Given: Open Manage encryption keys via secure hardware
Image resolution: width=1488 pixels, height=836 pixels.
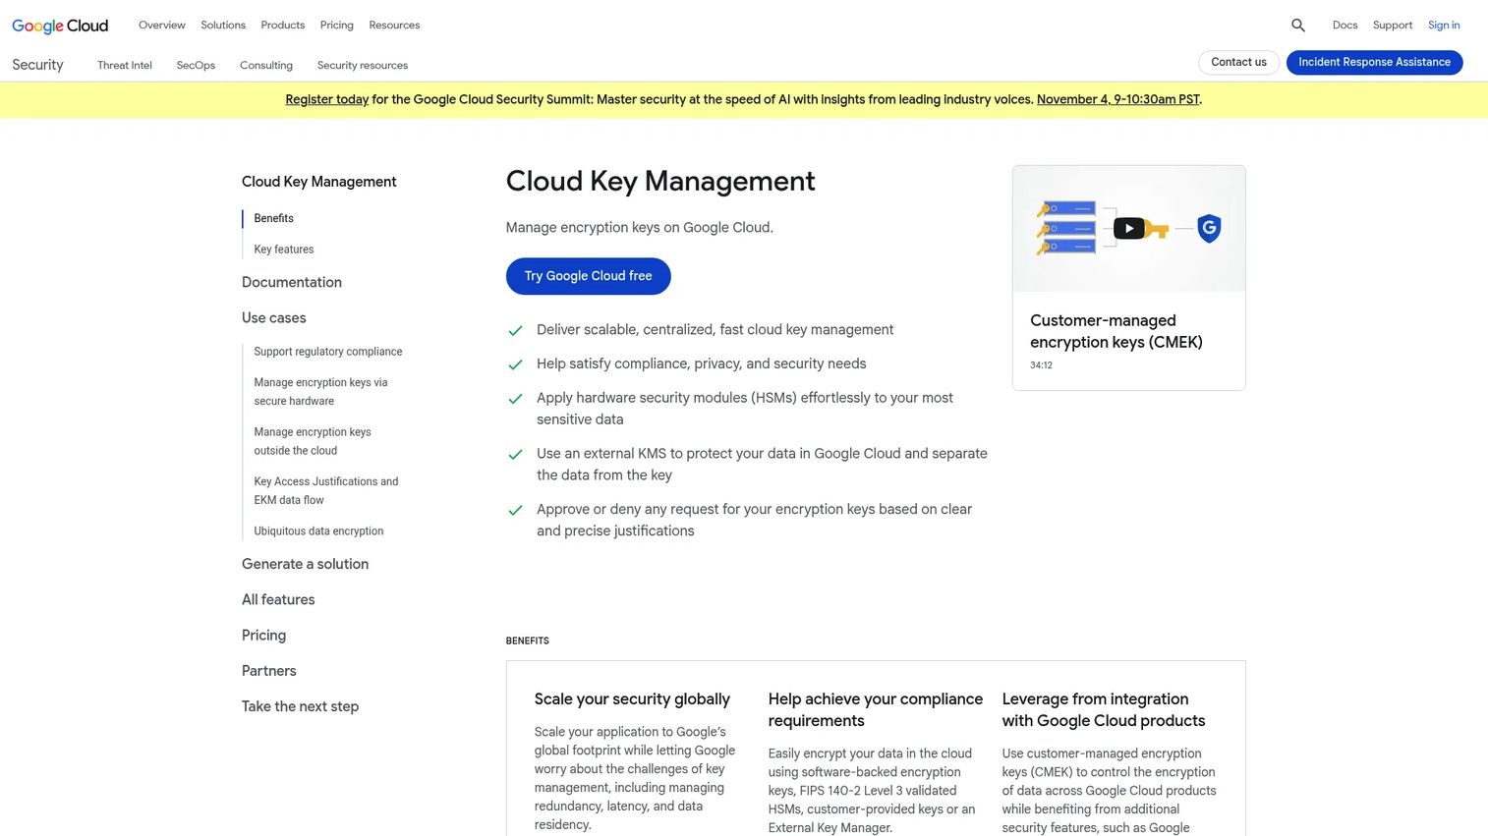Looking at the screenshot, I should [x=320, y=392].
